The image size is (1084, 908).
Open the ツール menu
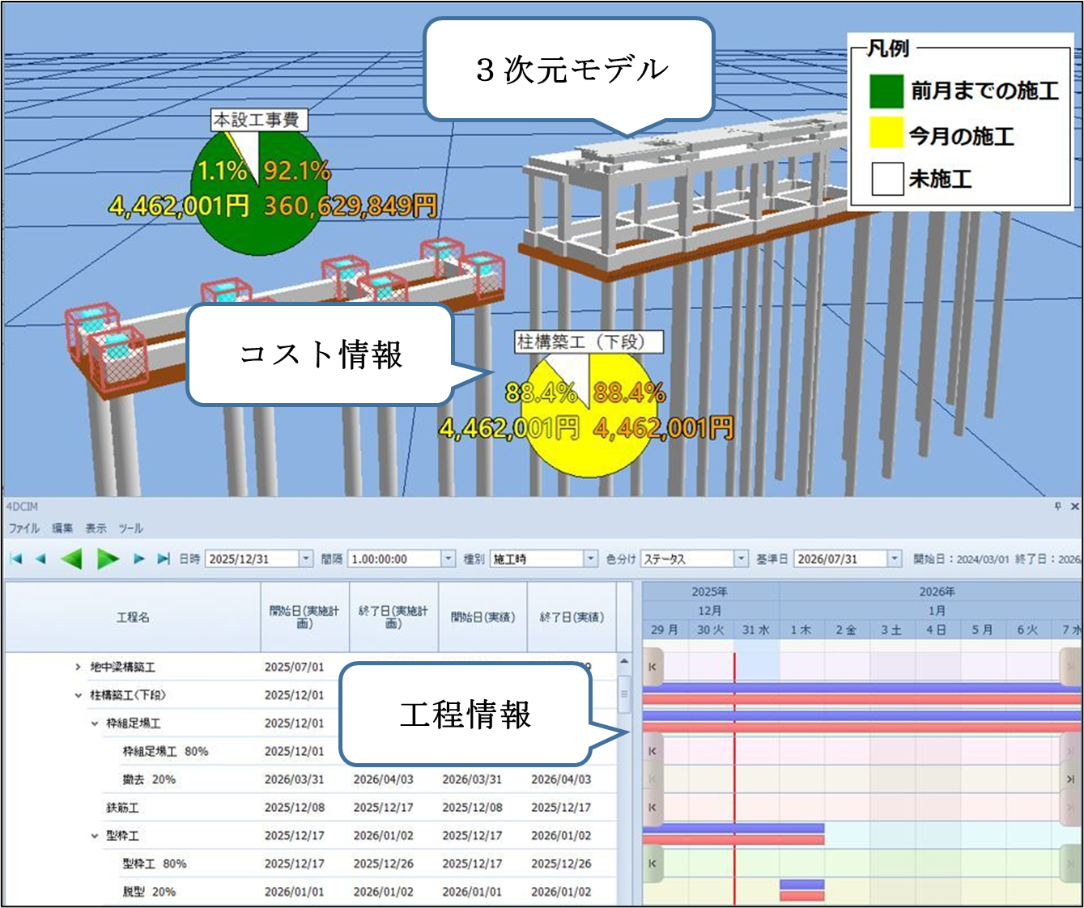pyautogui.click(x=130, y=528)
